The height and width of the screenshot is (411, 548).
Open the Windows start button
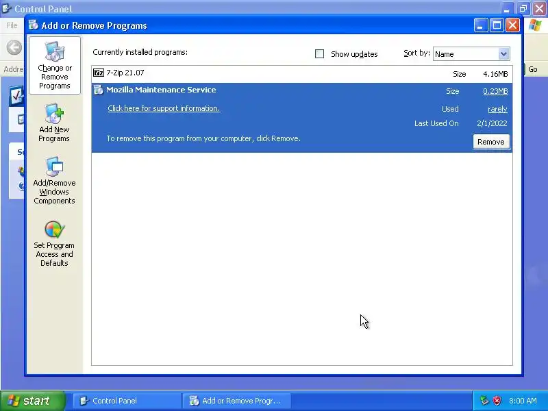(33, 401)
